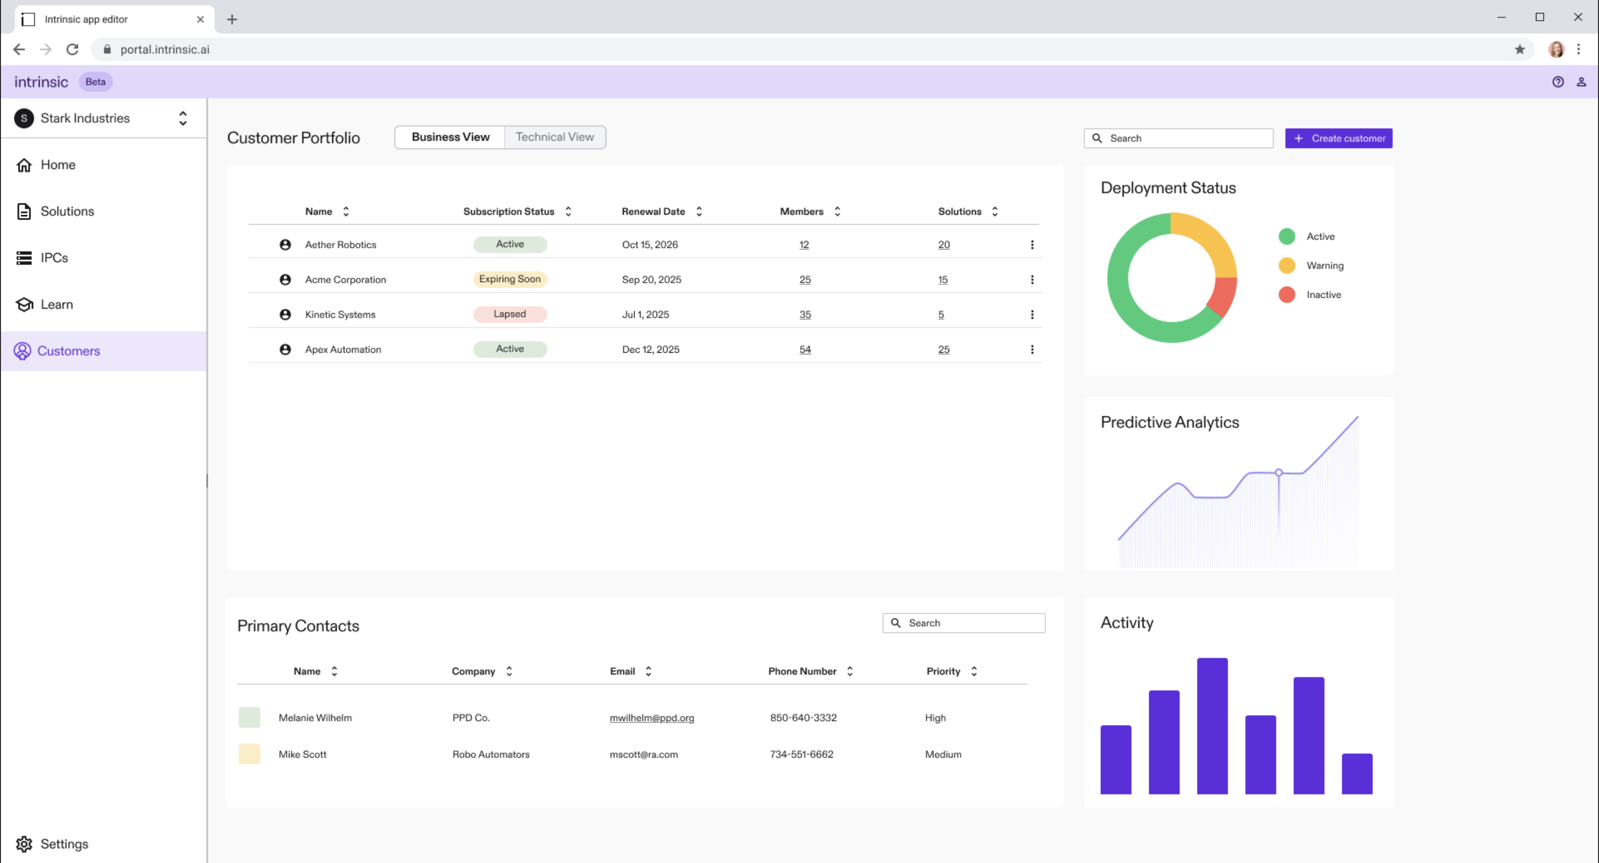
Task: Sort the table by Renewal Date
Action: (699, 211)
